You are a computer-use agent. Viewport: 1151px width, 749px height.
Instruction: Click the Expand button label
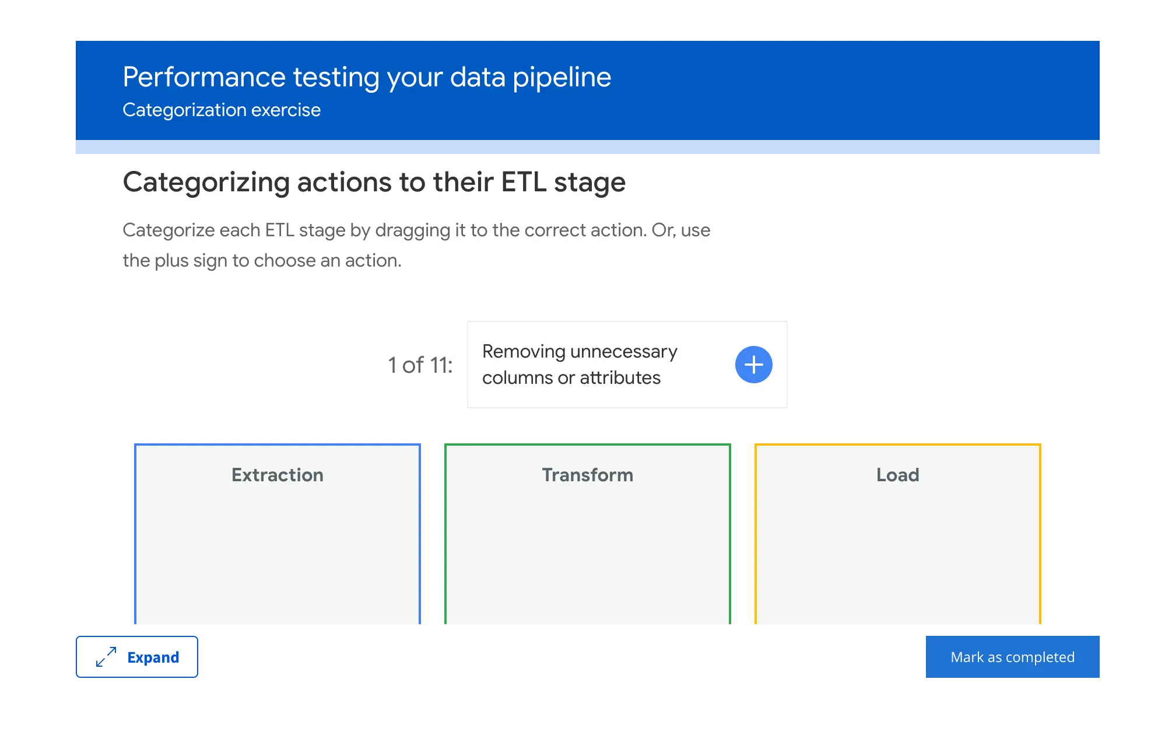(153, 657)
